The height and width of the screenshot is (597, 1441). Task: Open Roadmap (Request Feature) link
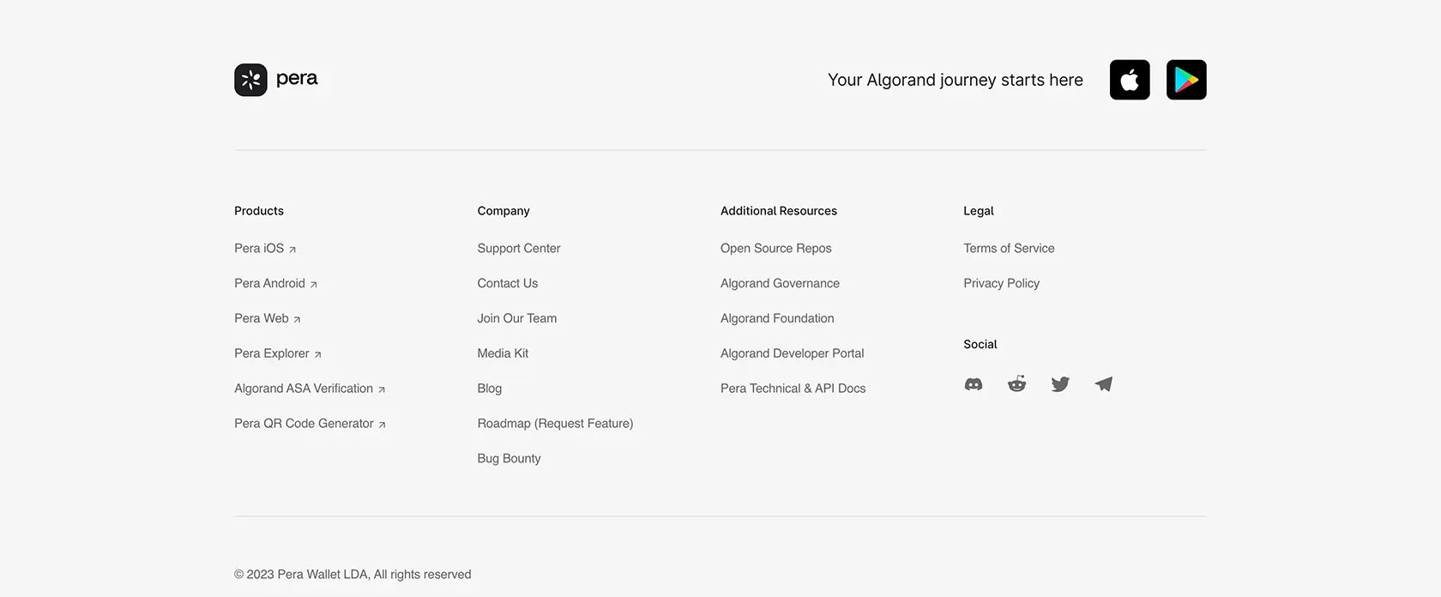coord(555,424)
